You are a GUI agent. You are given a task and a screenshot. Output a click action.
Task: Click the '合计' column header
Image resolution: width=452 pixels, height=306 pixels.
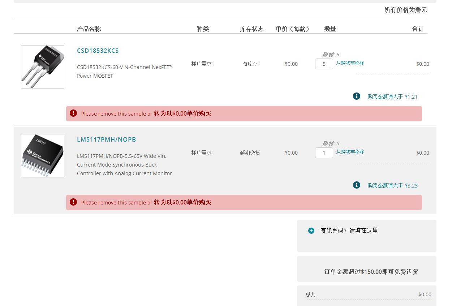[418, 29]
